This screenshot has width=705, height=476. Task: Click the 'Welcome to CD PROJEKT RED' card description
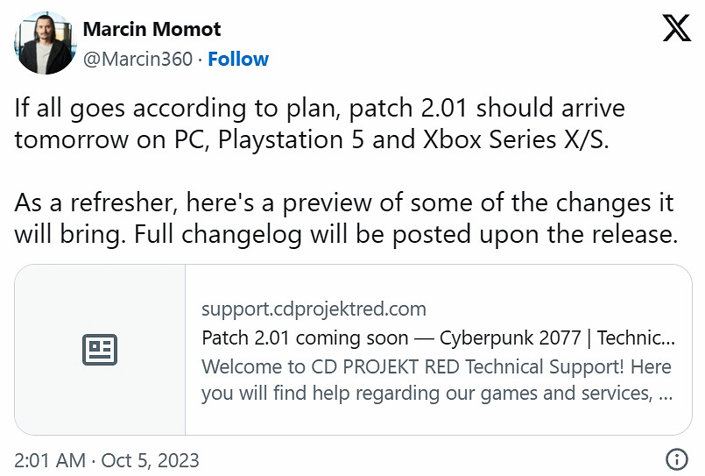[x=436, y=379]
